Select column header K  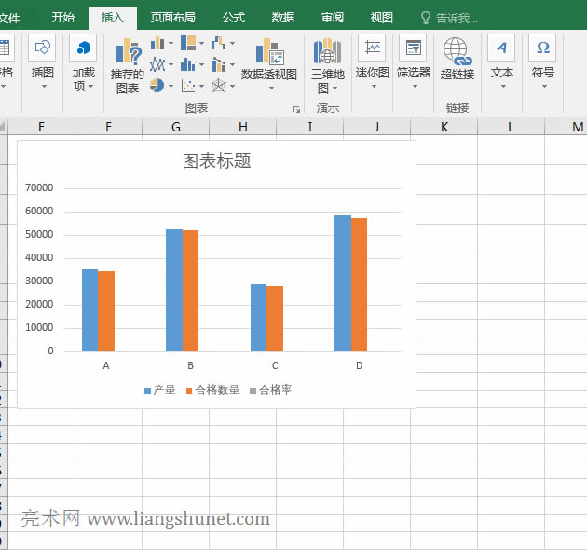tap(444, 127)
